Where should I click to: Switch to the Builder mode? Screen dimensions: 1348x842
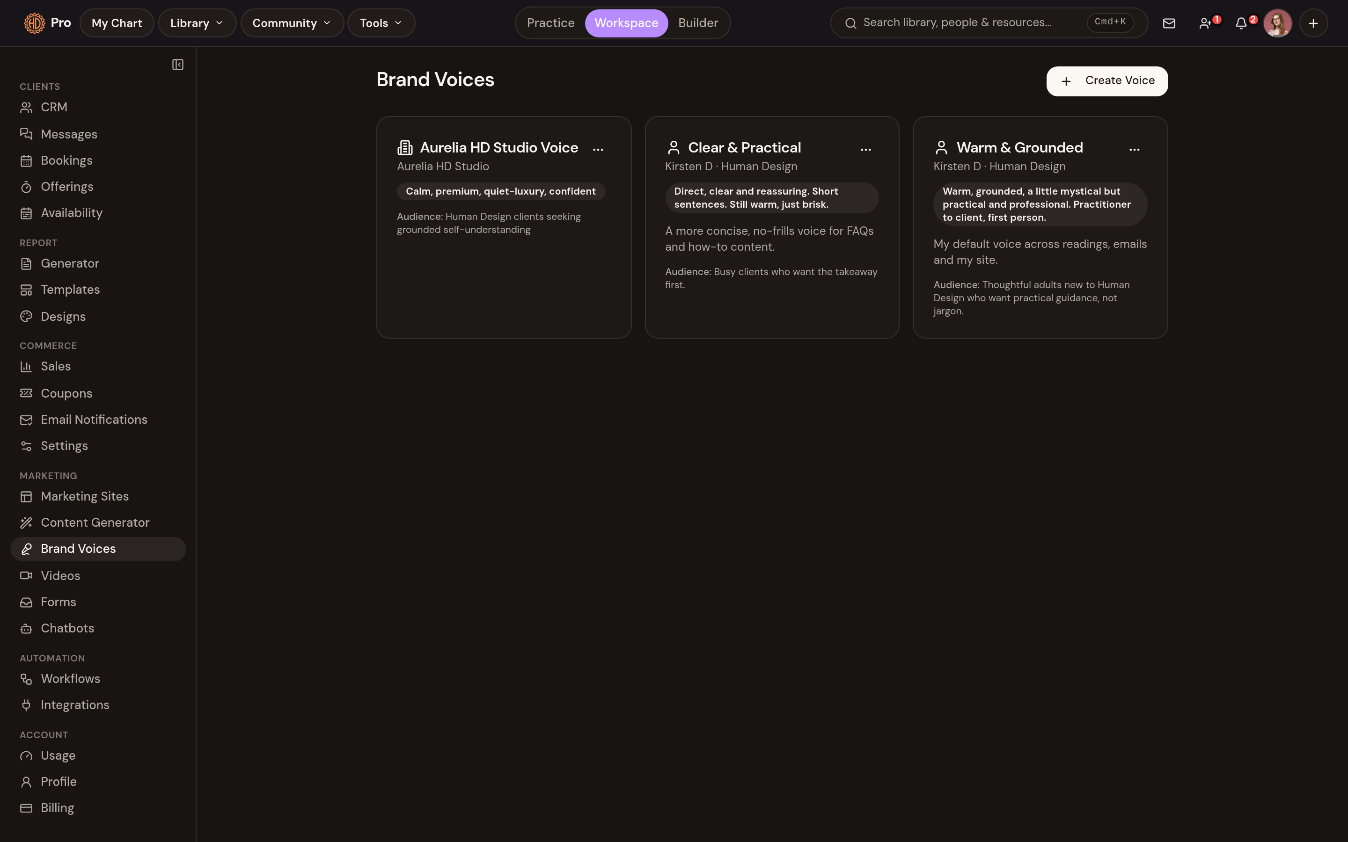tap(698, 23)
